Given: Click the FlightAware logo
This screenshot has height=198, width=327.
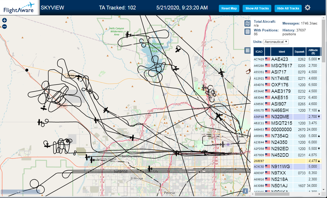Looking at the screenshot, I should pos(19,8).
